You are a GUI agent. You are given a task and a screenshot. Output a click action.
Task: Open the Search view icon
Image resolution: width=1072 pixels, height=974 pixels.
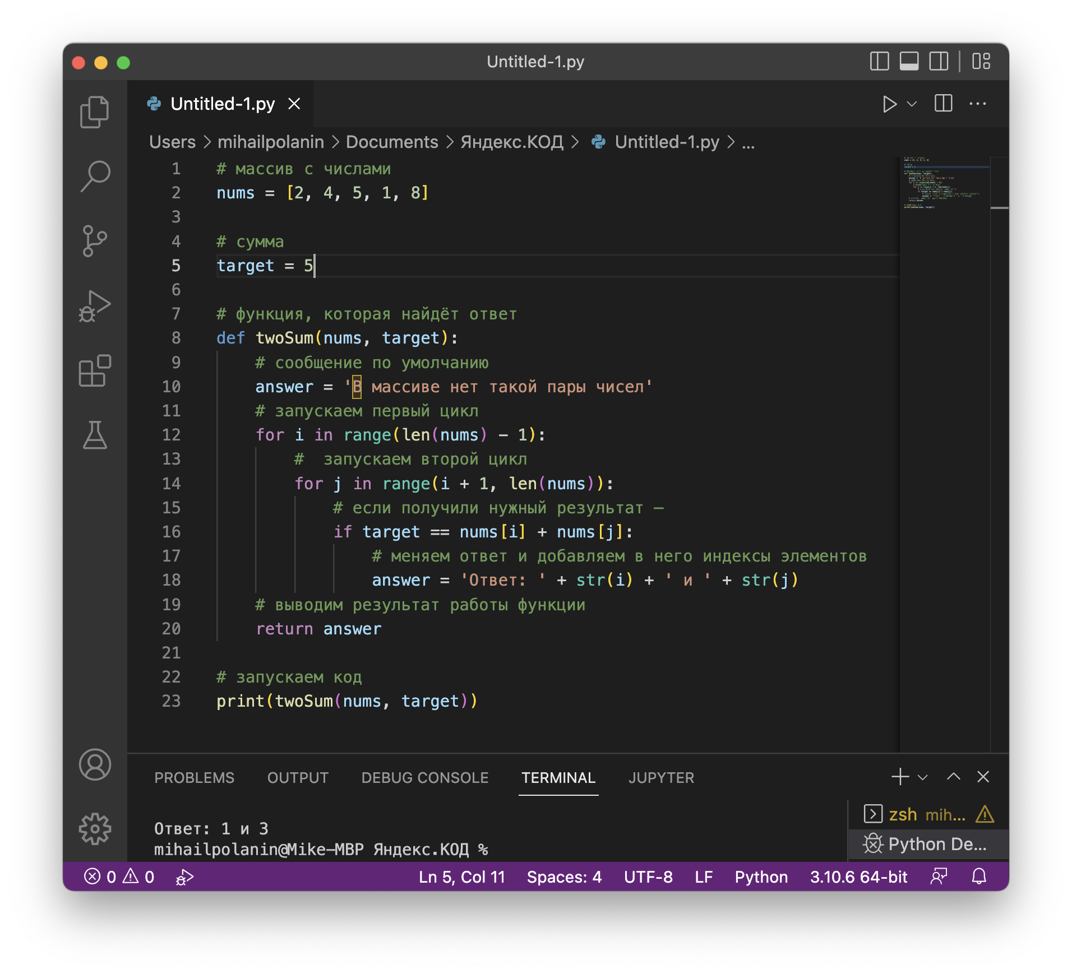point(95,177)
